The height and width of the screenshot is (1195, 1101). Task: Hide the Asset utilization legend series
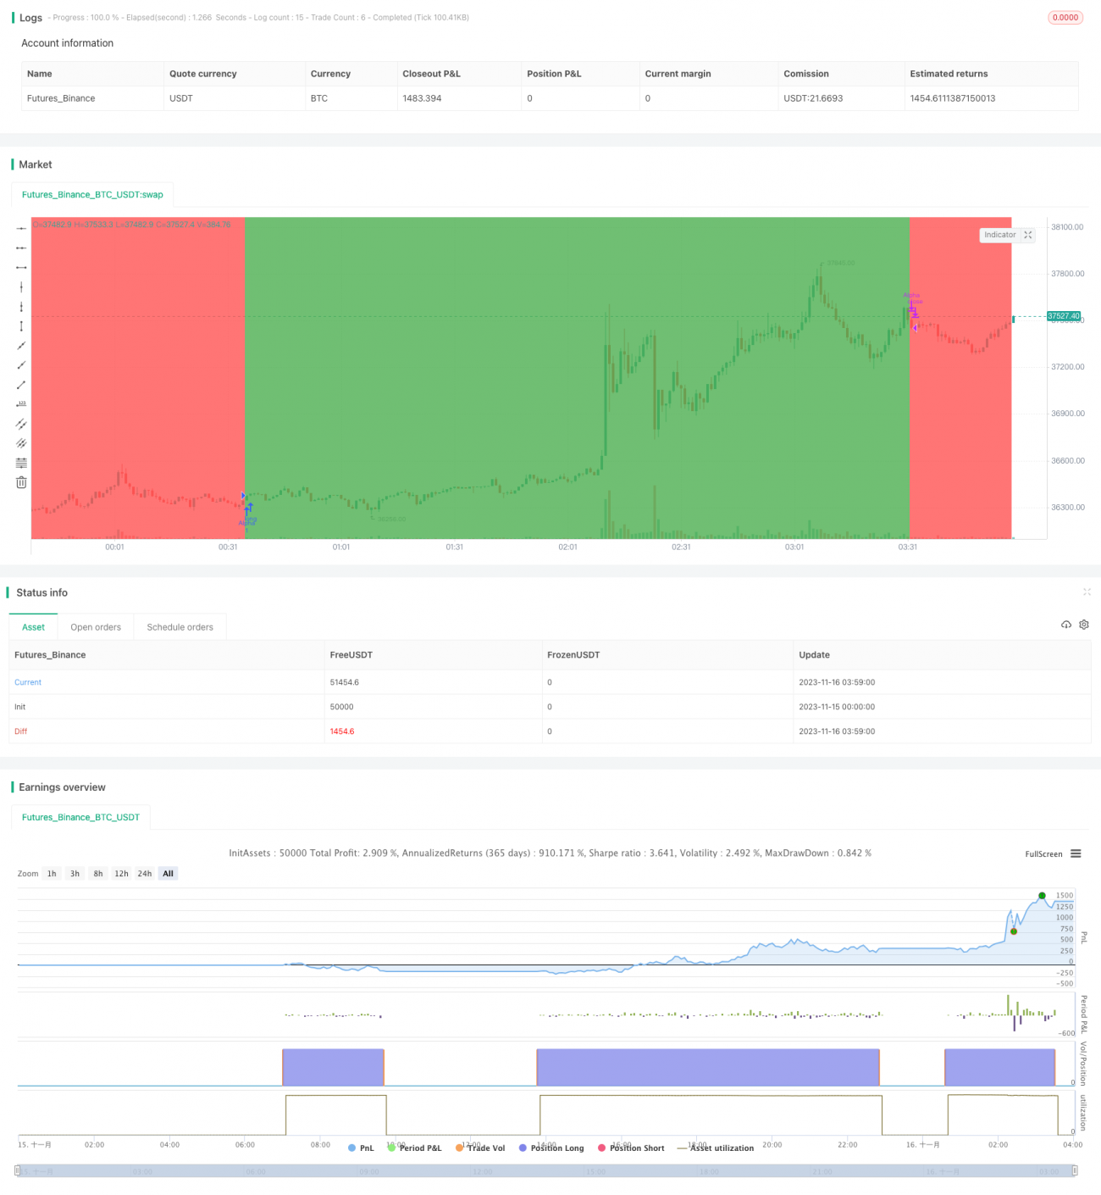coord(716,1148)
